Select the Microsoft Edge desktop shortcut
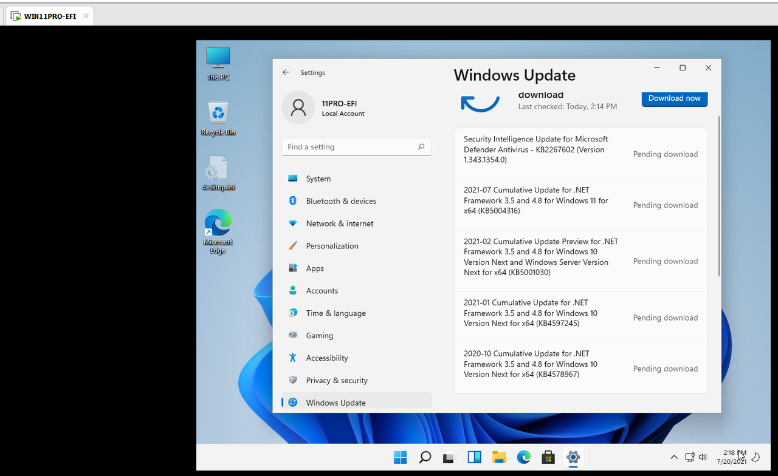This screenshot has height=476, width=778. 218,231
